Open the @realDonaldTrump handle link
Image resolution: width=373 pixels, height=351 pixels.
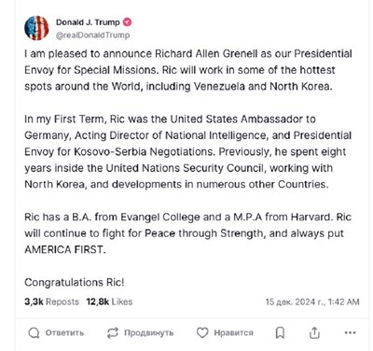[x=92, y=35]
